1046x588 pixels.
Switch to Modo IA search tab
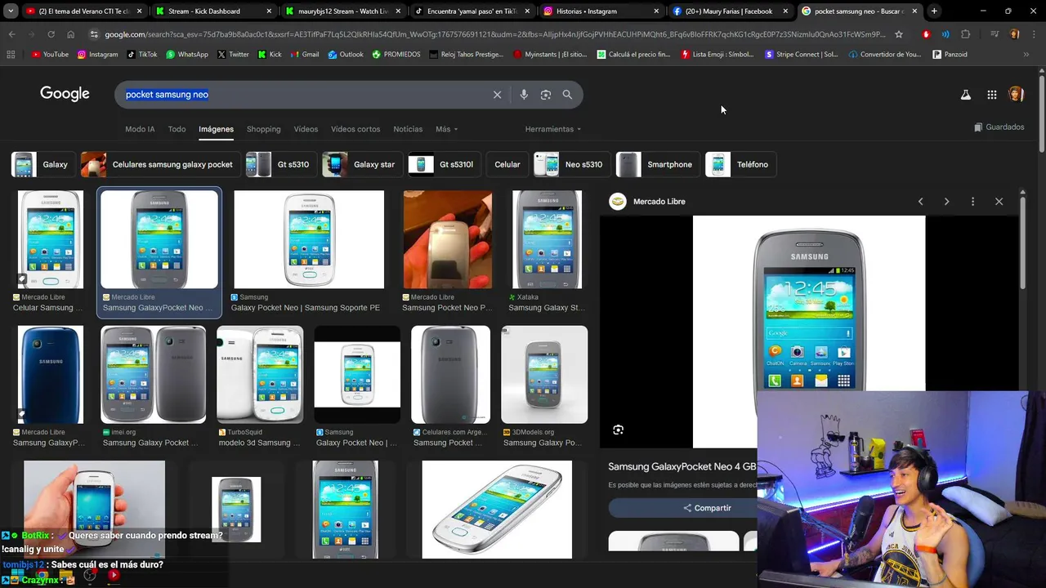tap(140, 129)
